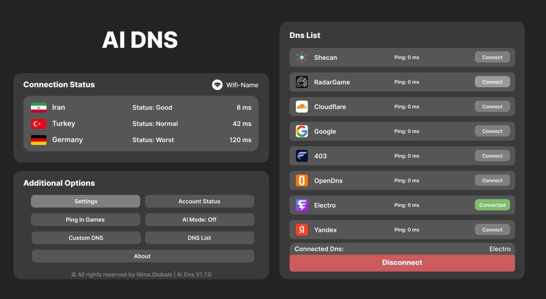
Task: Click the Google G logo icon
Action: click(302, 131)
